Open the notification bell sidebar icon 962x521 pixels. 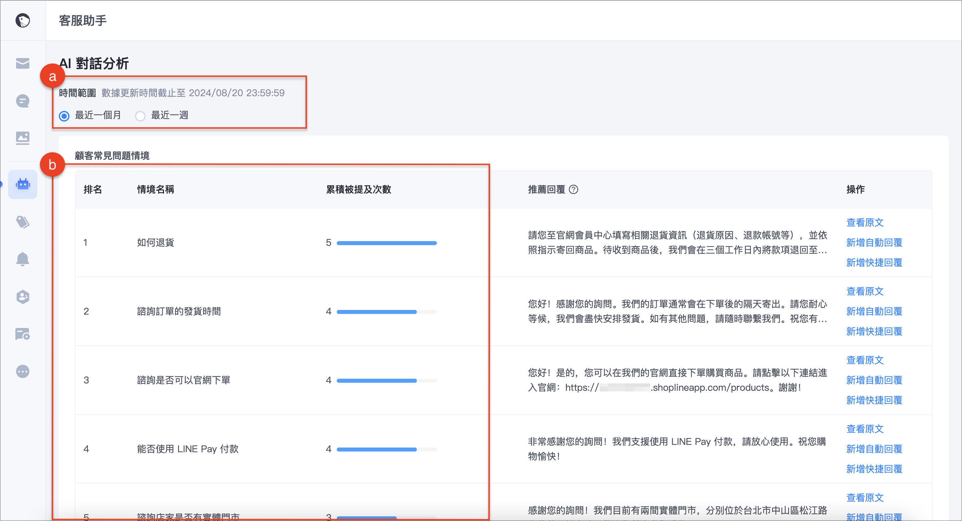pos(23,259)
